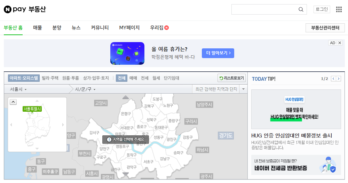348x183 pixels.
Task: Select 원룸·투룸 property type
Action: tap(71, 78)
